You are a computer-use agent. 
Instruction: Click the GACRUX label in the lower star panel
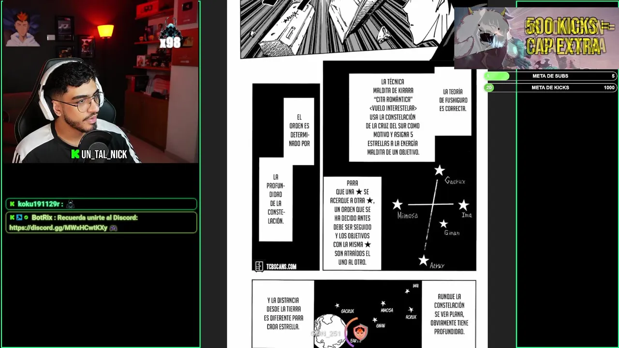pos(347,311)
